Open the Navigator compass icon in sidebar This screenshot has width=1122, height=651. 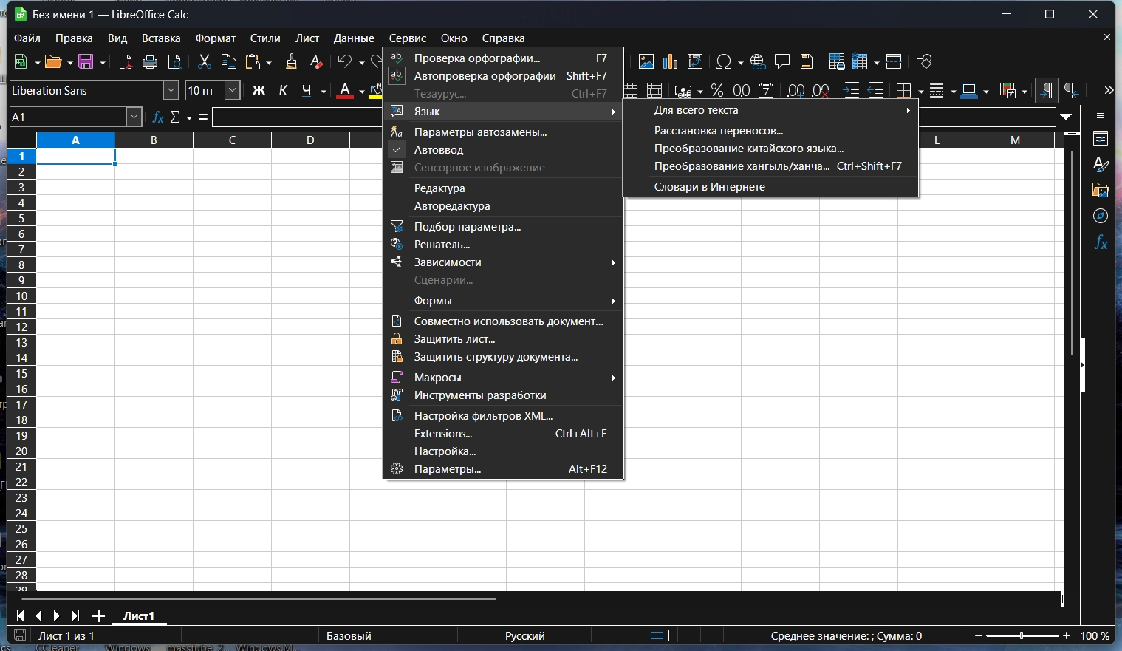tap(1101, 217)
